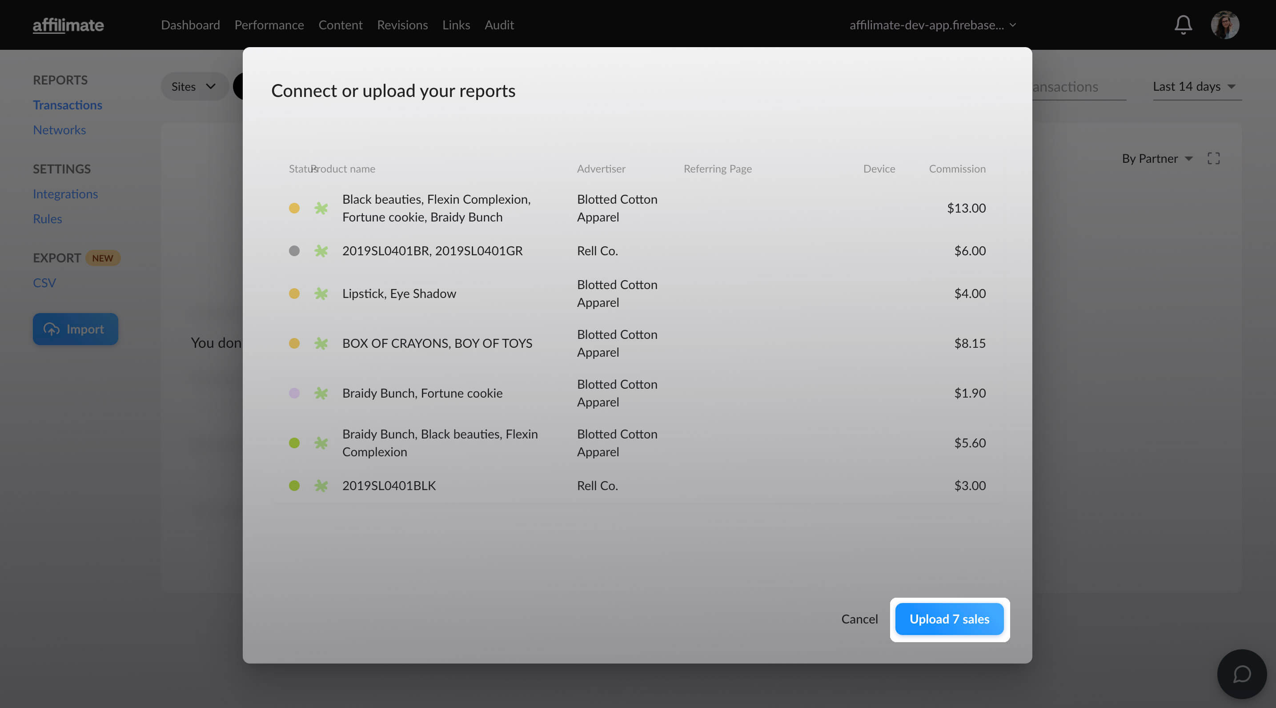Cancel the upload dialog
Image resolution: width=1276 pixels, height=708 pixels.
tap(859, 619)
